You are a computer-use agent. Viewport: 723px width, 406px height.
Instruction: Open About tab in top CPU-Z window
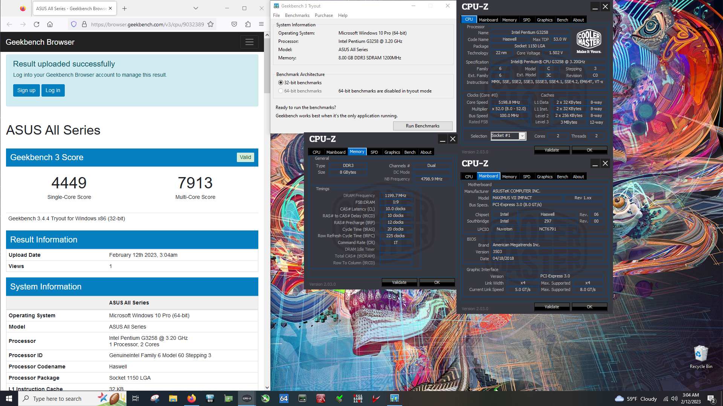click(x=578, y=20)
